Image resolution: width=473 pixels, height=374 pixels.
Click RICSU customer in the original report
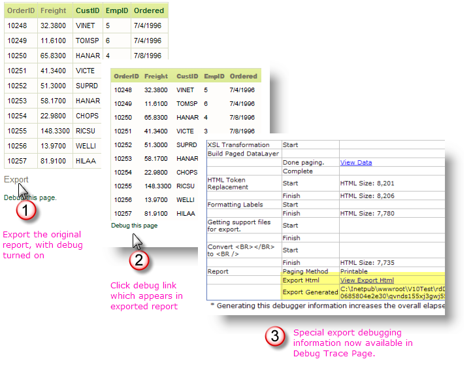click(86, 131)
